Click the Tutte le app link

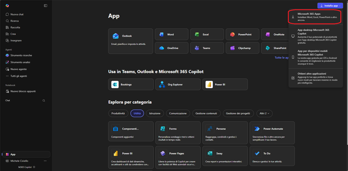[x=282, y=57]
